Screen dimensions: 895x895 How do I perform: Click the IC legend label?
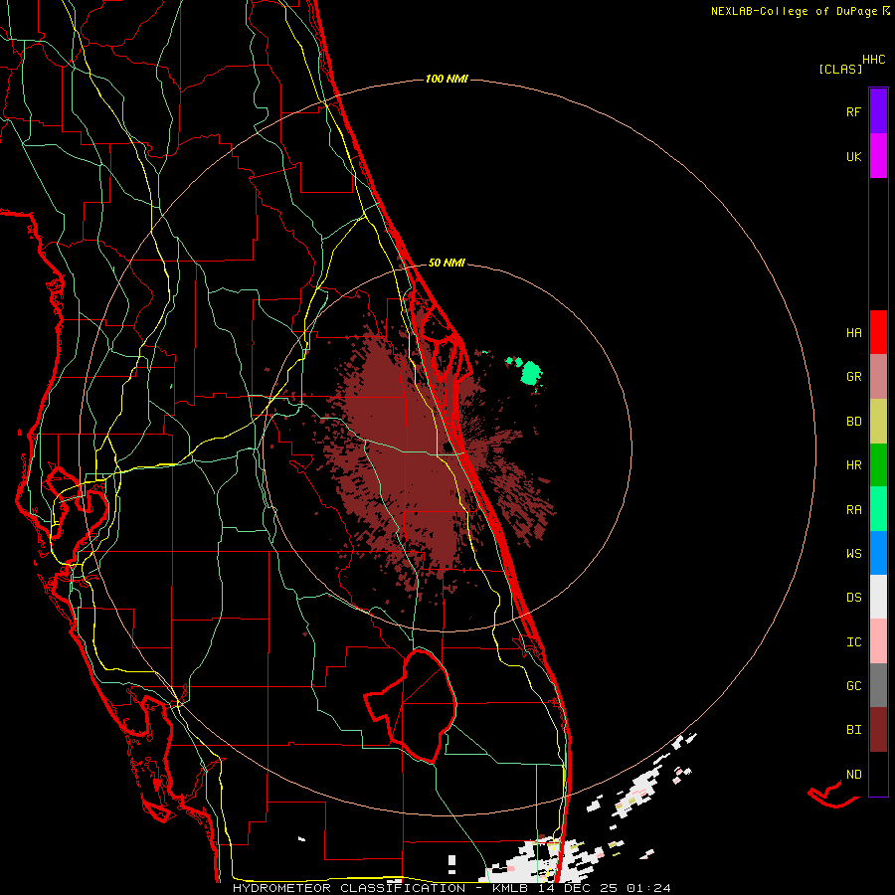click(x=853, y=642)
